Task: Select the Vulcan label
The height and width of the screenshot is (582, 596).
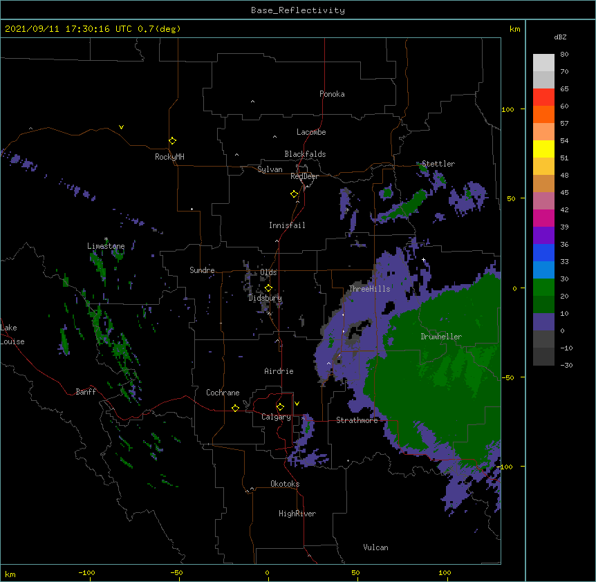Action: coord(375,547)
